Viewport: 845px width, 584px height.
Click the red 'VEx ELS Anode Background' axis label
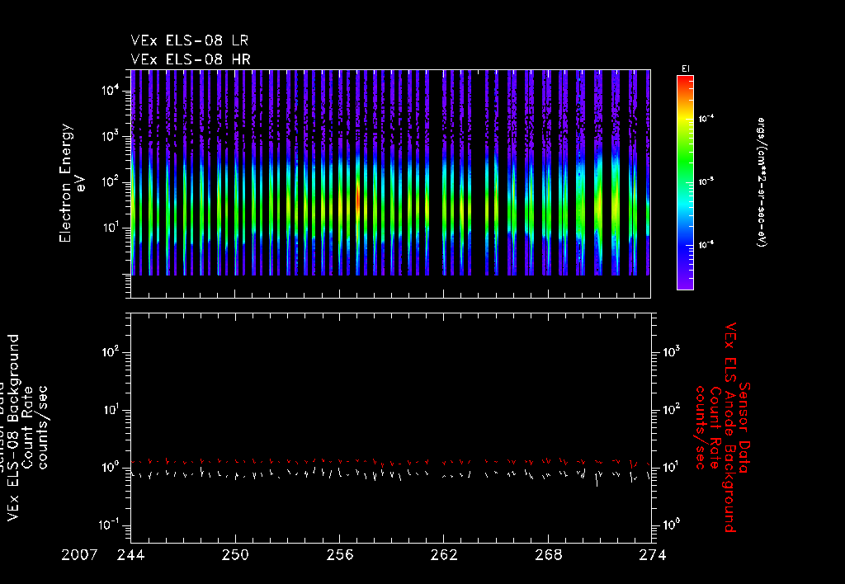coord(729,427)
